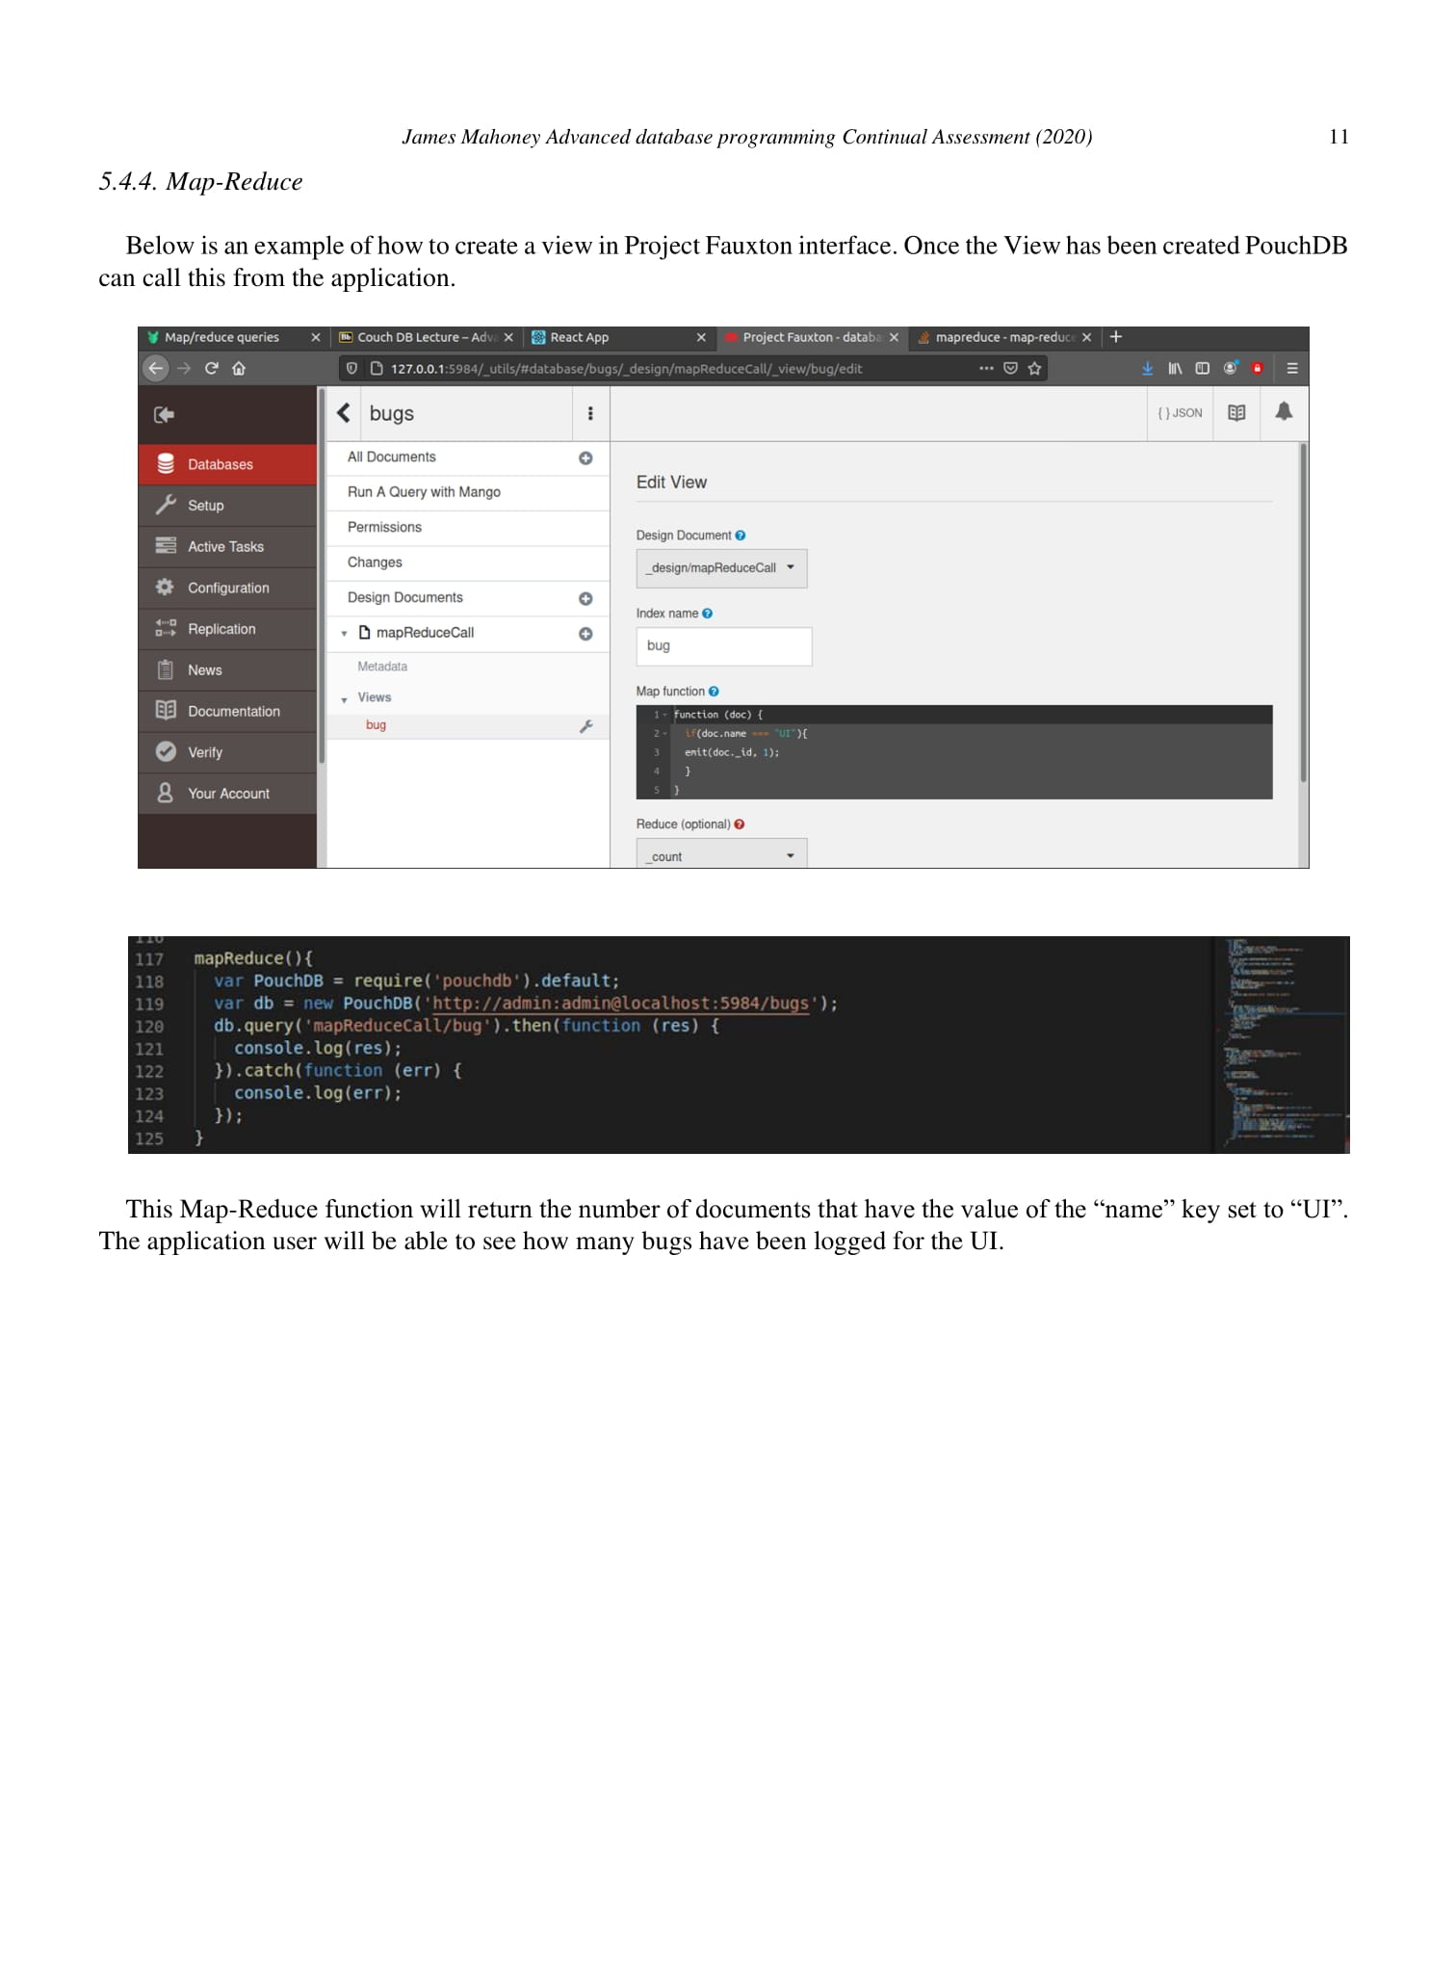Click Verify in the sidebar

click(x=227, y=752)
